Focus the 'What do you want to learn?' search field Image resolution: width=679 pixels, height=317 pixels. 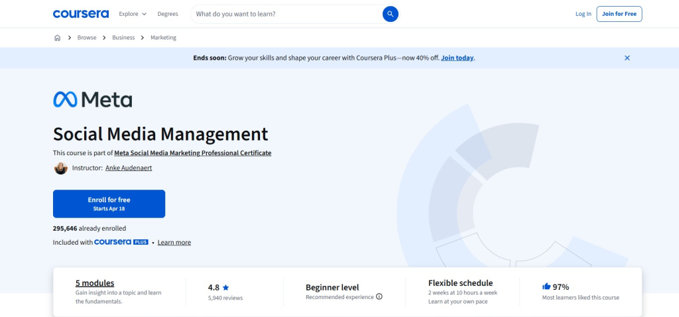285,14
